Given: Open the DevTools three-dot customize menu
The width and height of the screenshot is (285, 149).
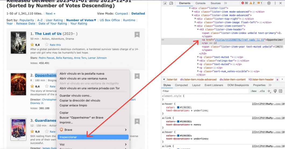Looking at the screenshot, I should [x=275, y=3].
